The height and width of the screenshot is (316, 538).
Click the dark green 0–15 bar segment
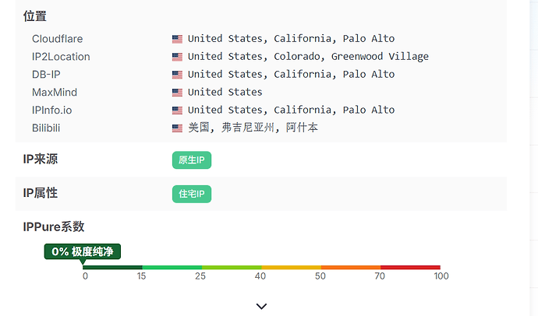pos(112,268)
